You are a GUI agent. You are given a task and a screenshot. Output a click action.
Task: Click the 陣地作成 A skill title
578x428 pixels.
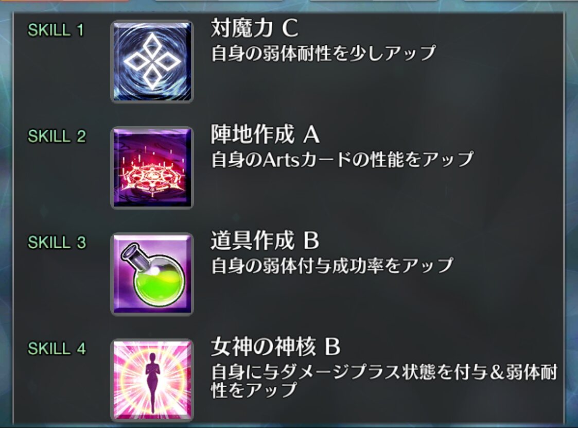pyautogui.click(x=265, y=134)
